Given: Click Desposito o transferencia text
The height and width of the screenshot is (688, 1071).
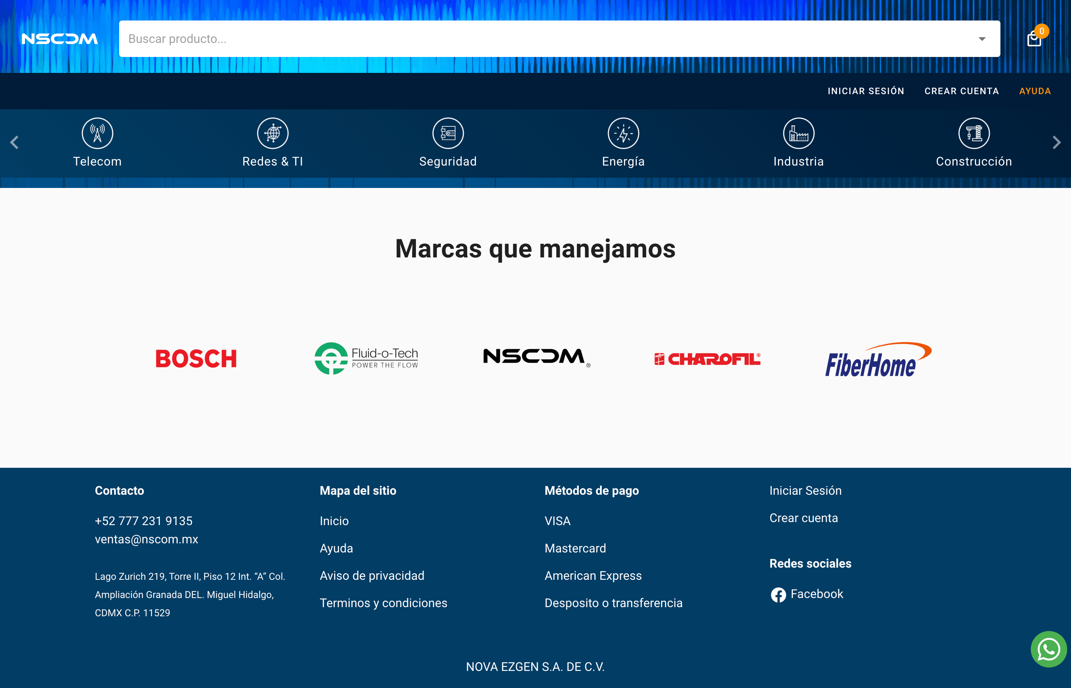Looking at the screenshot, I should [x=613, y=603].
